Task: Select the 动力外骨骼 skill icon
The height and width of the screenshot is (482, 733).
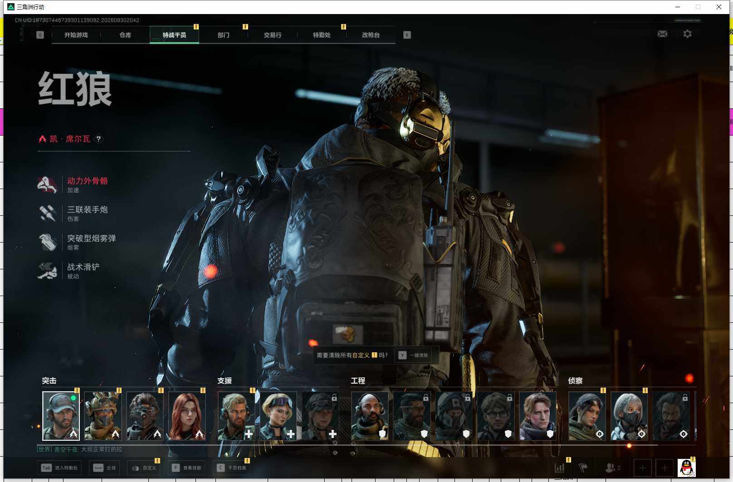Action: click(47, 185)
